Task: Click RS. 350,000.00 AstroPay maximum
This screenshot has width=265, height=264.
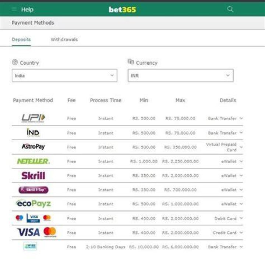Action: click(x=180, y=147)
